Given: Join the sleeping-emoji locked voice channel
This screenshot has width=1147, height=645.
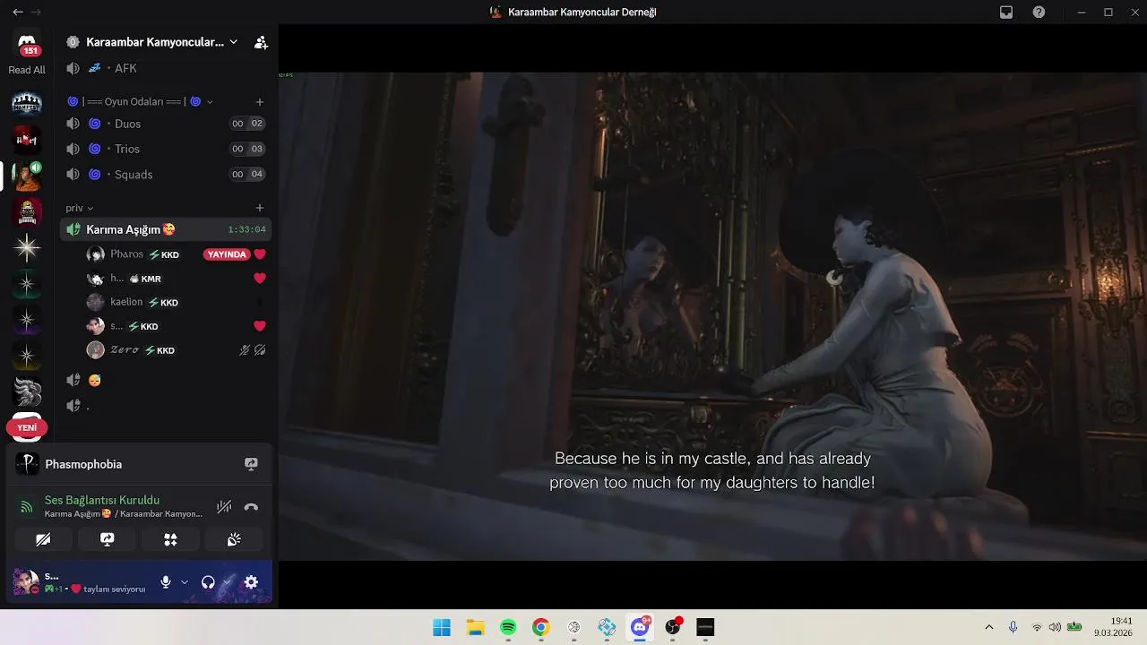Looking at the screenshot, I should coord(166,380).
